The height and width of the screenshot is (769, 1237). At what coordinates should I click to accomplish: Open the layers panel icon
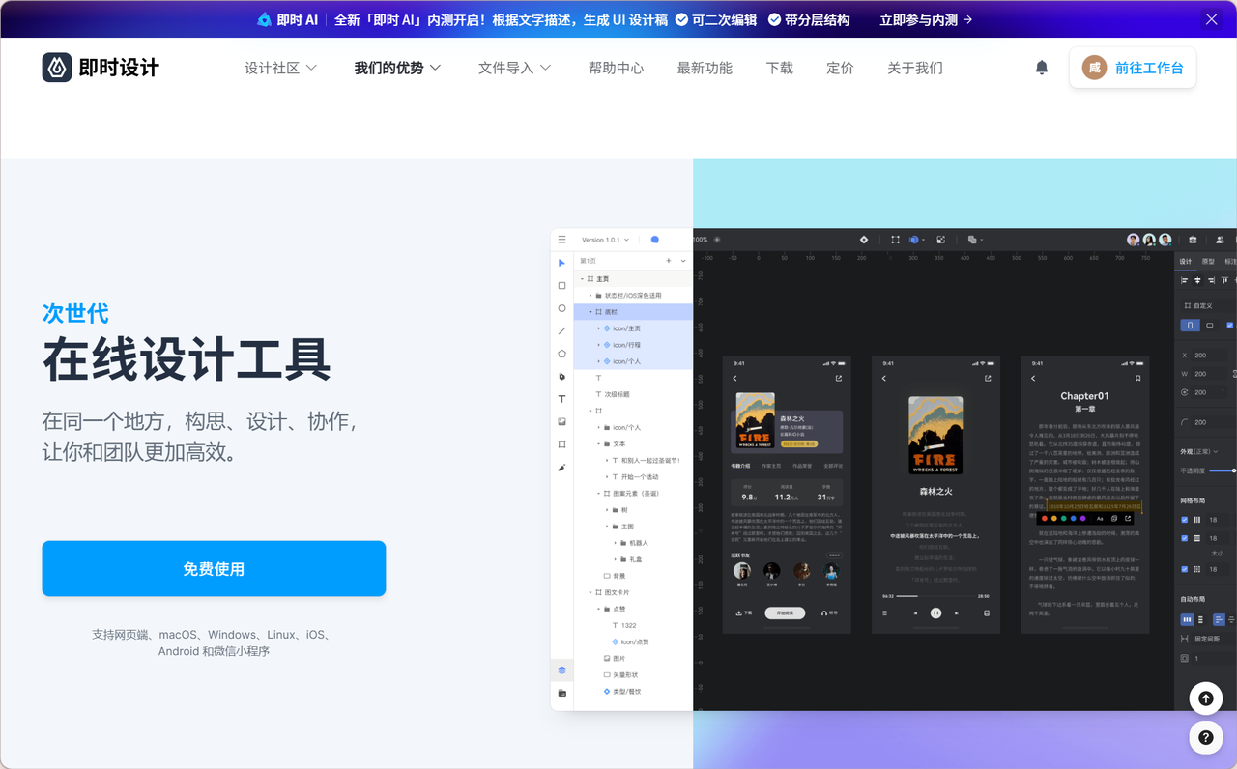click(561, 669)
